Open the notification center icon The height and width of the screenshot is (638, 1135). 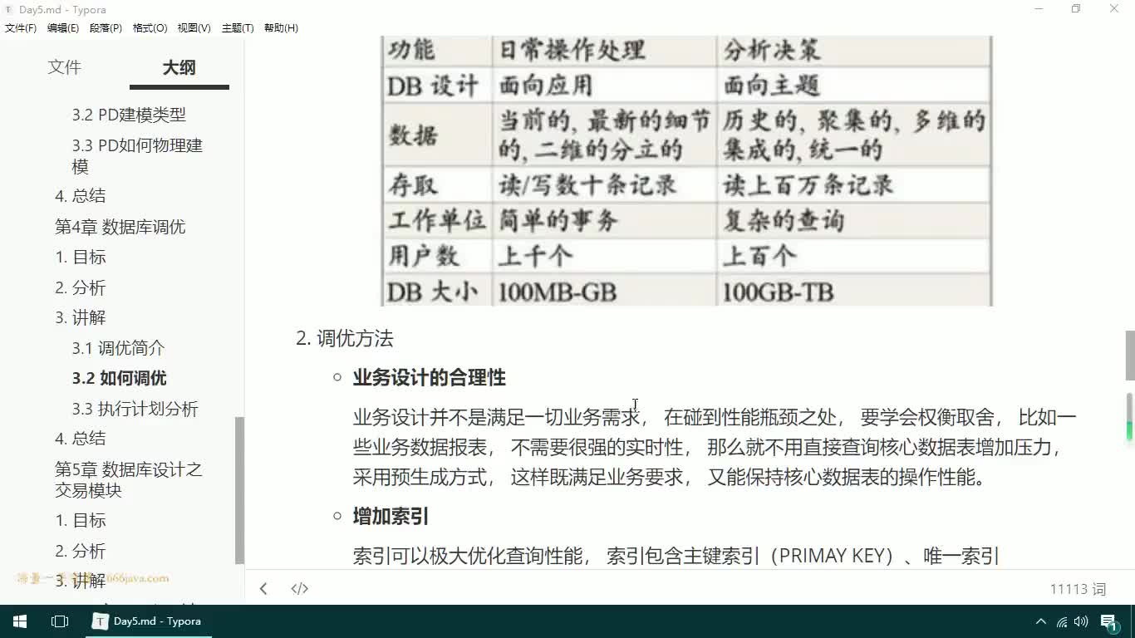[1108, 621]
